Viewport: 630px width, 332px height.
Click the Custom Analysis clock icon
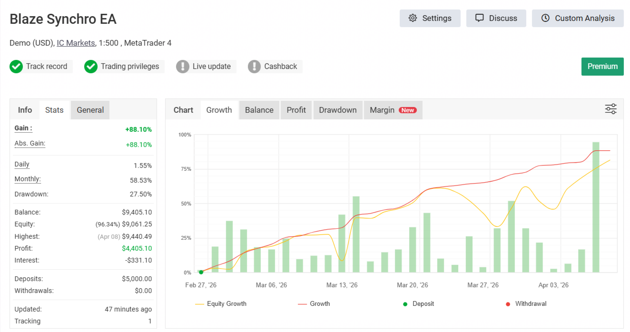(x=546, y=18)
